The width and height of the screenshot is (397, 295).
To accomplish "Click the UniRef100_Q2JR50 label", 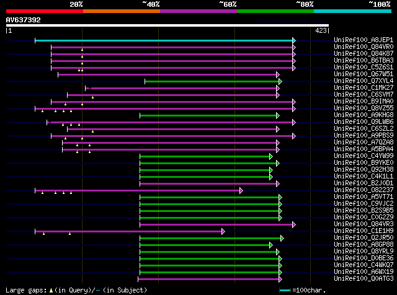I will pyautogui.click(x=364, y=238).
